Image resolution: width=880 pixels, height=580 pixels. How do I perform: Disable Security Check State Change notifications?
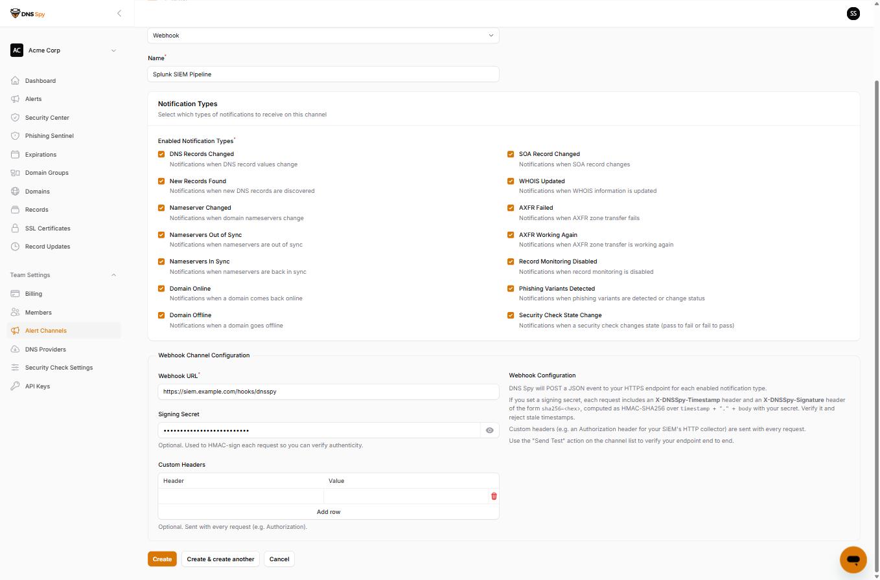tap(511, 315)
